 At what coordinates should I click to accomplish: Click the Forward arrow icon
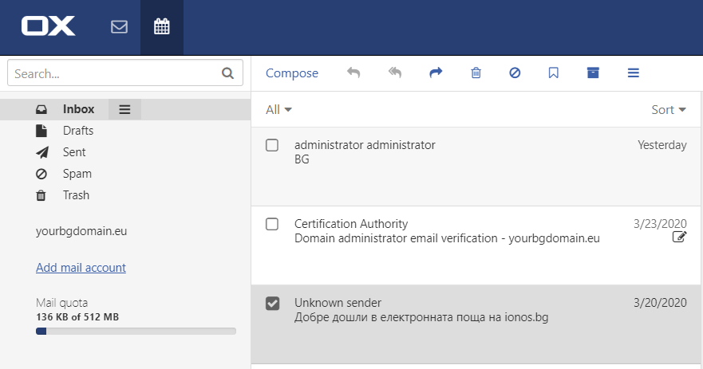point(436,73)
